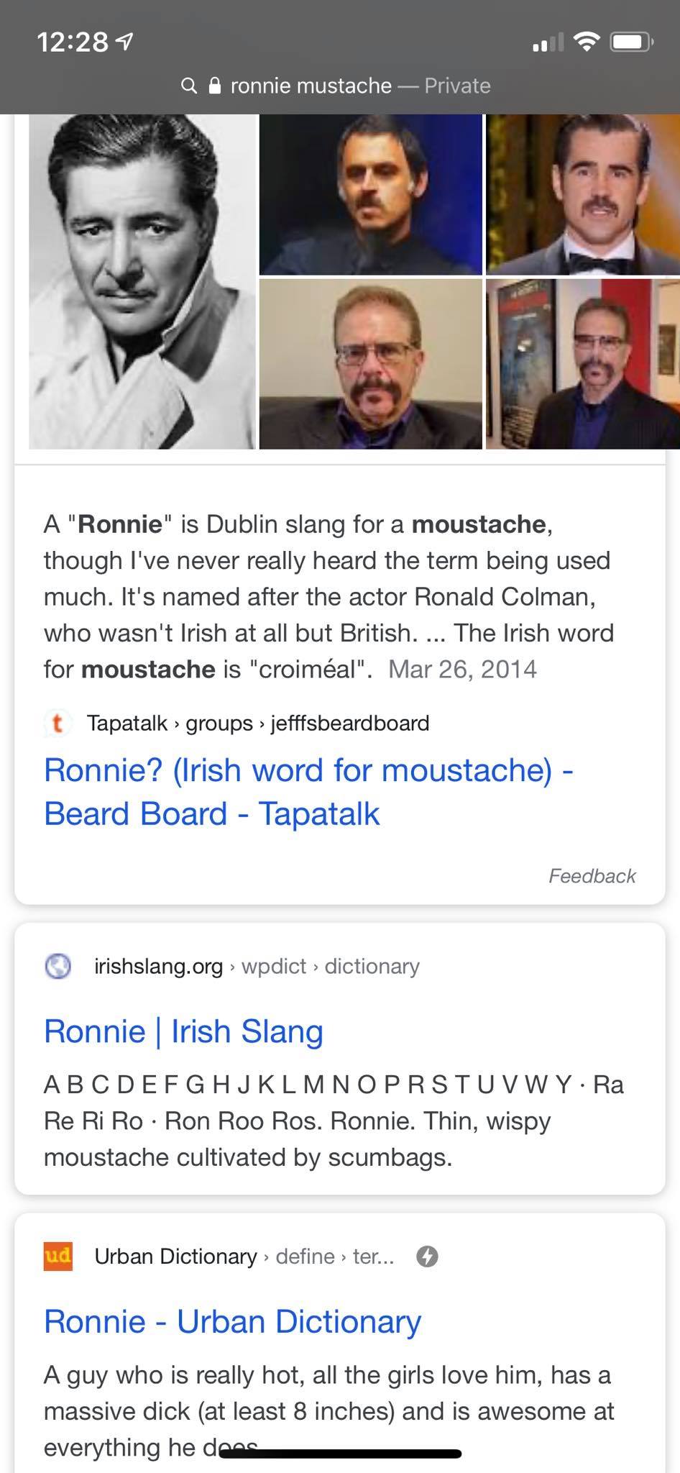
Task: Tap the Tapatalk groups jefffsbeardboard breadcrumb
Action: pos(258,723)
